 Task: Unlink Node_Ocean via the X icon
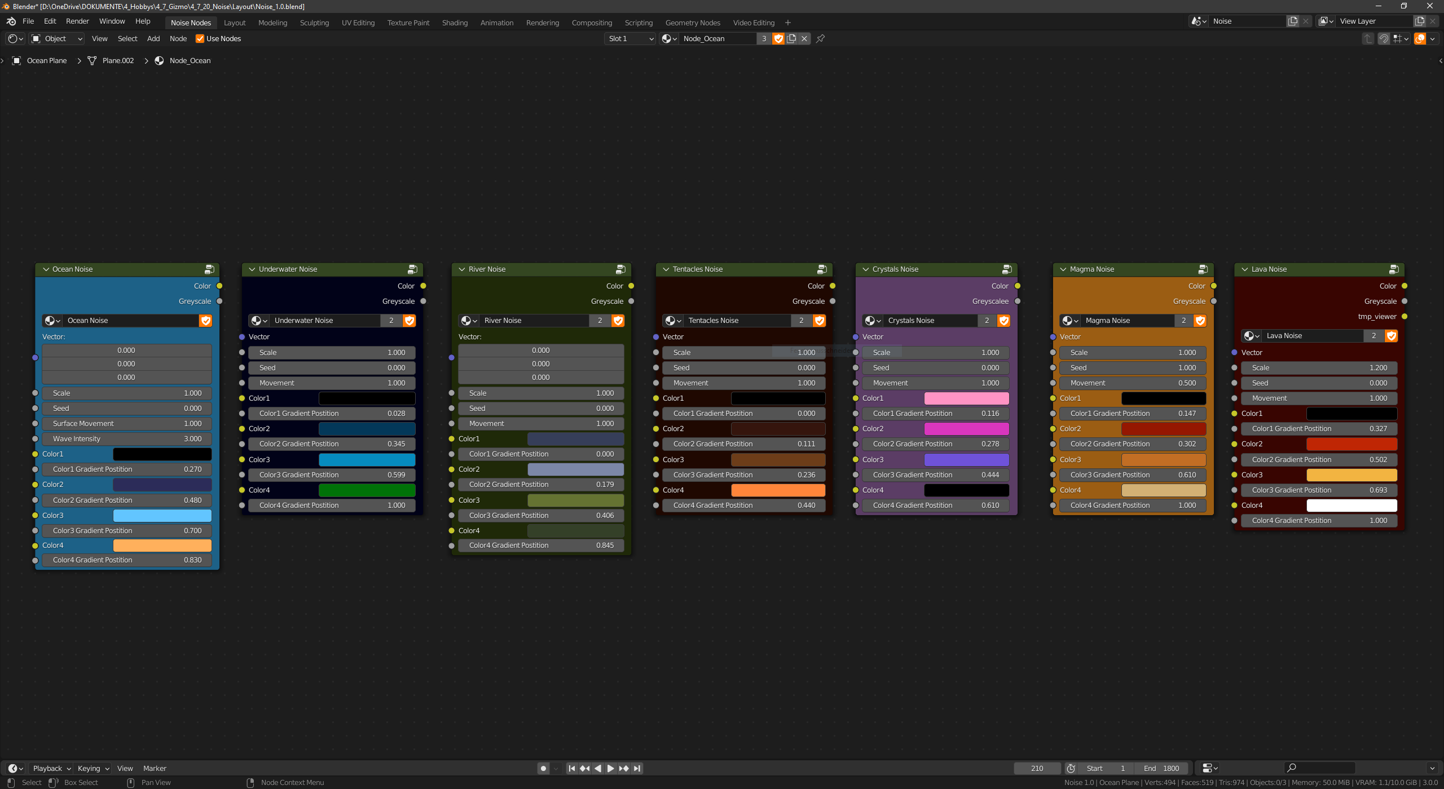(804, 38)
